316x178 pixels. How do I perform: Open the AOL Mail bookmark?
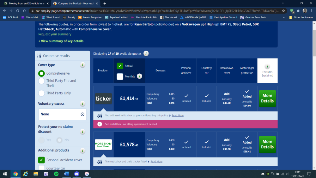coord(10,17)
